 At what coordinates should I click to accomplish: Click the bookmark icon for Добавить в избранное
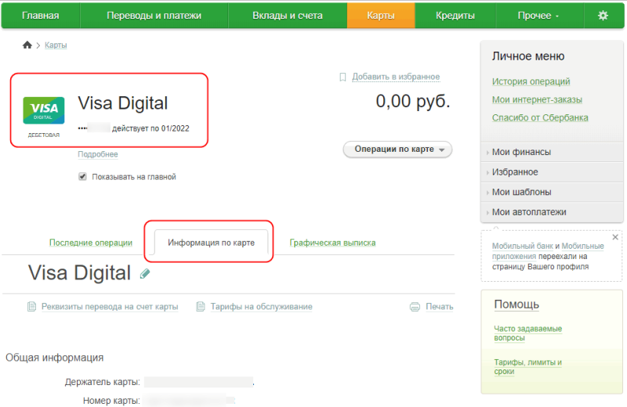[x=342, y=77]
